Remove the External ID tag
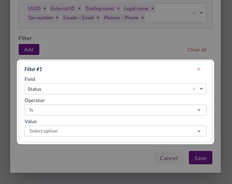The image size is (232, 184). tap(79, 8)
